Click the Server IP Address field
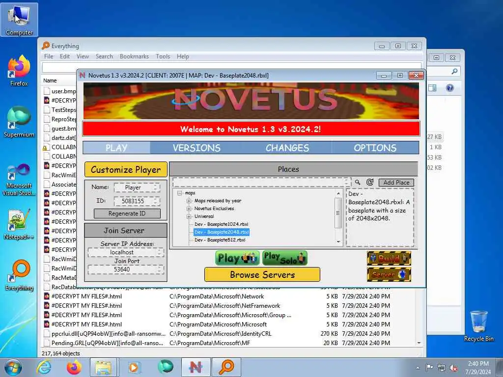 click(126, 252)
